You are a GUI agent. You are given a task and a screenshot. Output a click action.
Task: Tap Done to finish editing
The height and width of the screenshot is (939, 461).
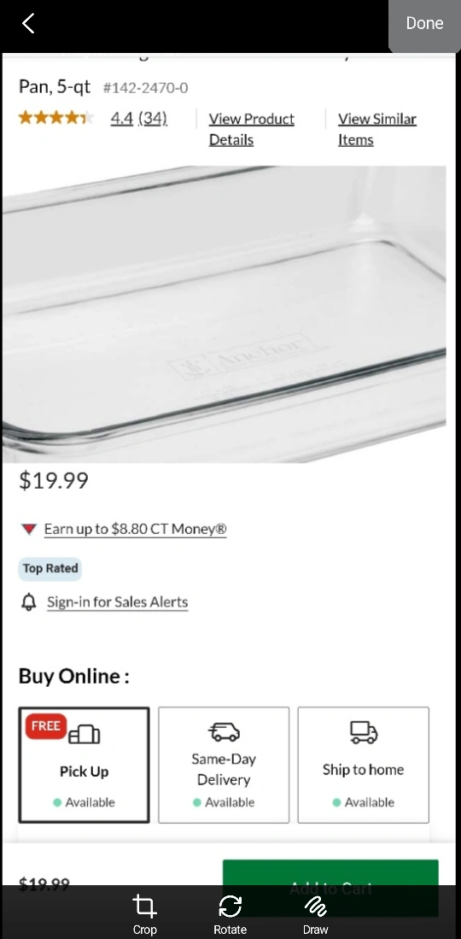tap(424, 23)
